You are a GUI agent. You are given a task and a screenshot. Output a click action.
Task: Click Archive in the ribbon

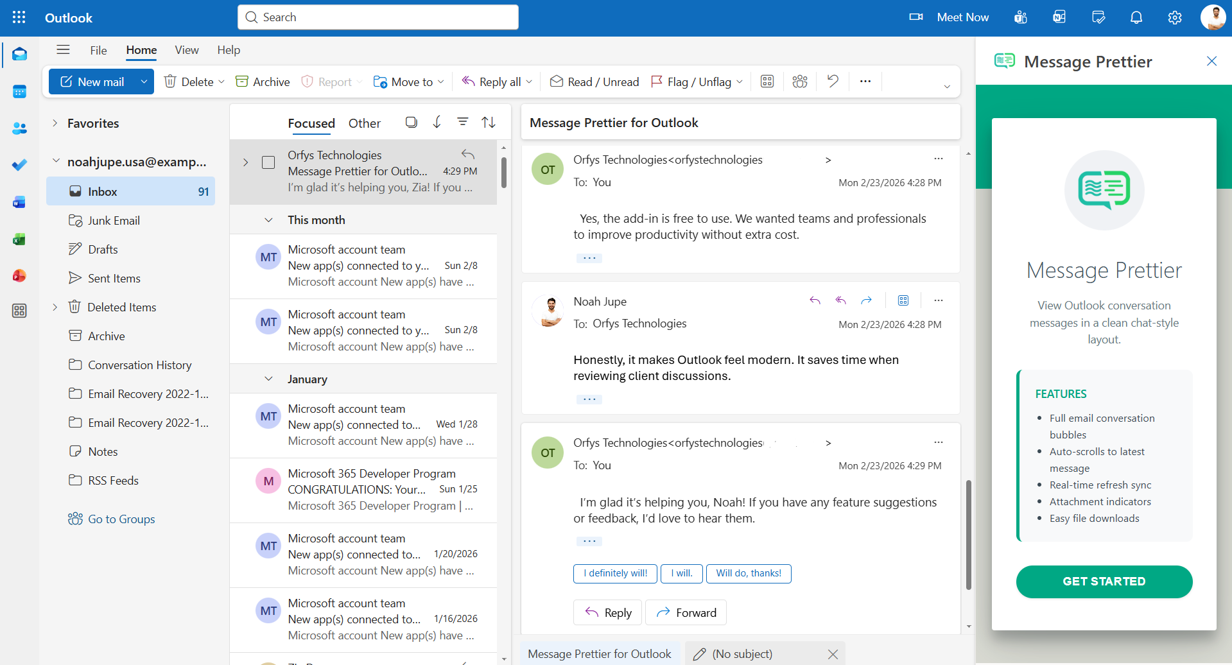coord(263,82)
